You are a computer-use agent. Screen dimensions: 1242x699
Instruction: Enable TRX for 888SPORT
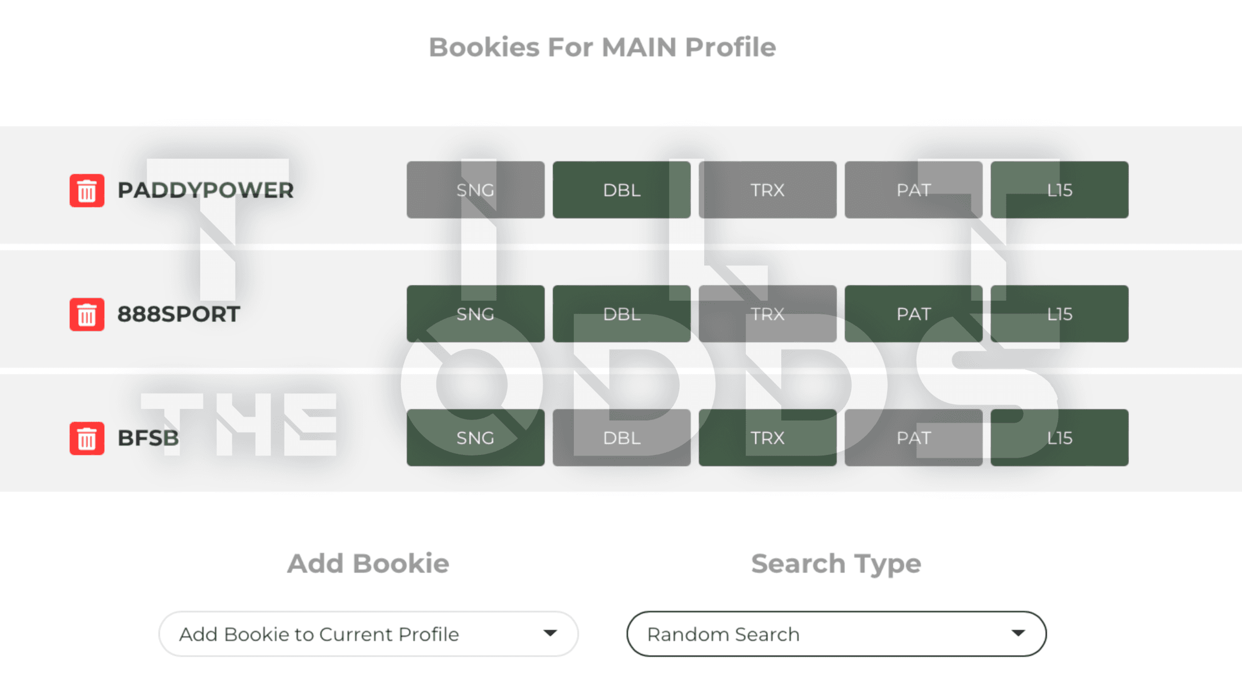coord(767,314)
